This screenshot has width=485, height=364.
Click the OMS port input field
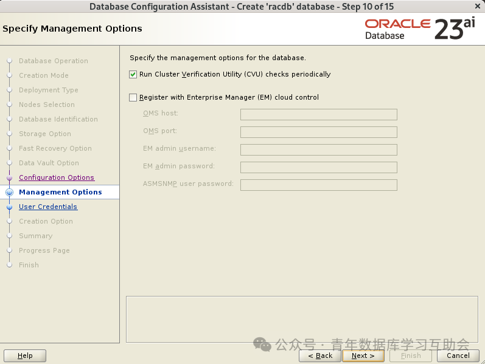click(x=319, y=132)
